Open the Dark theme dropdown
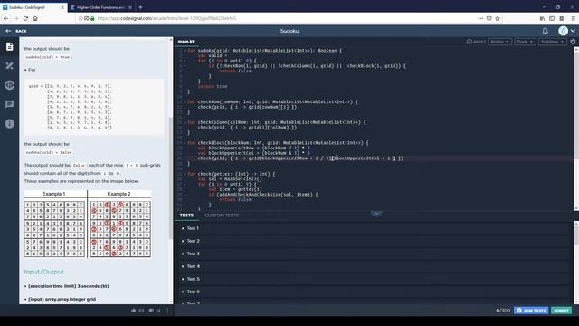 (525, 42)
